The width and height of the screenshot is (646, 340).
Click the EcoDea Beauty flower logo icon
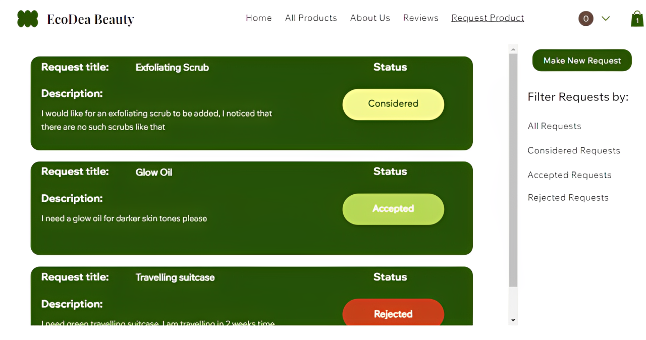[x=27, y=18]
